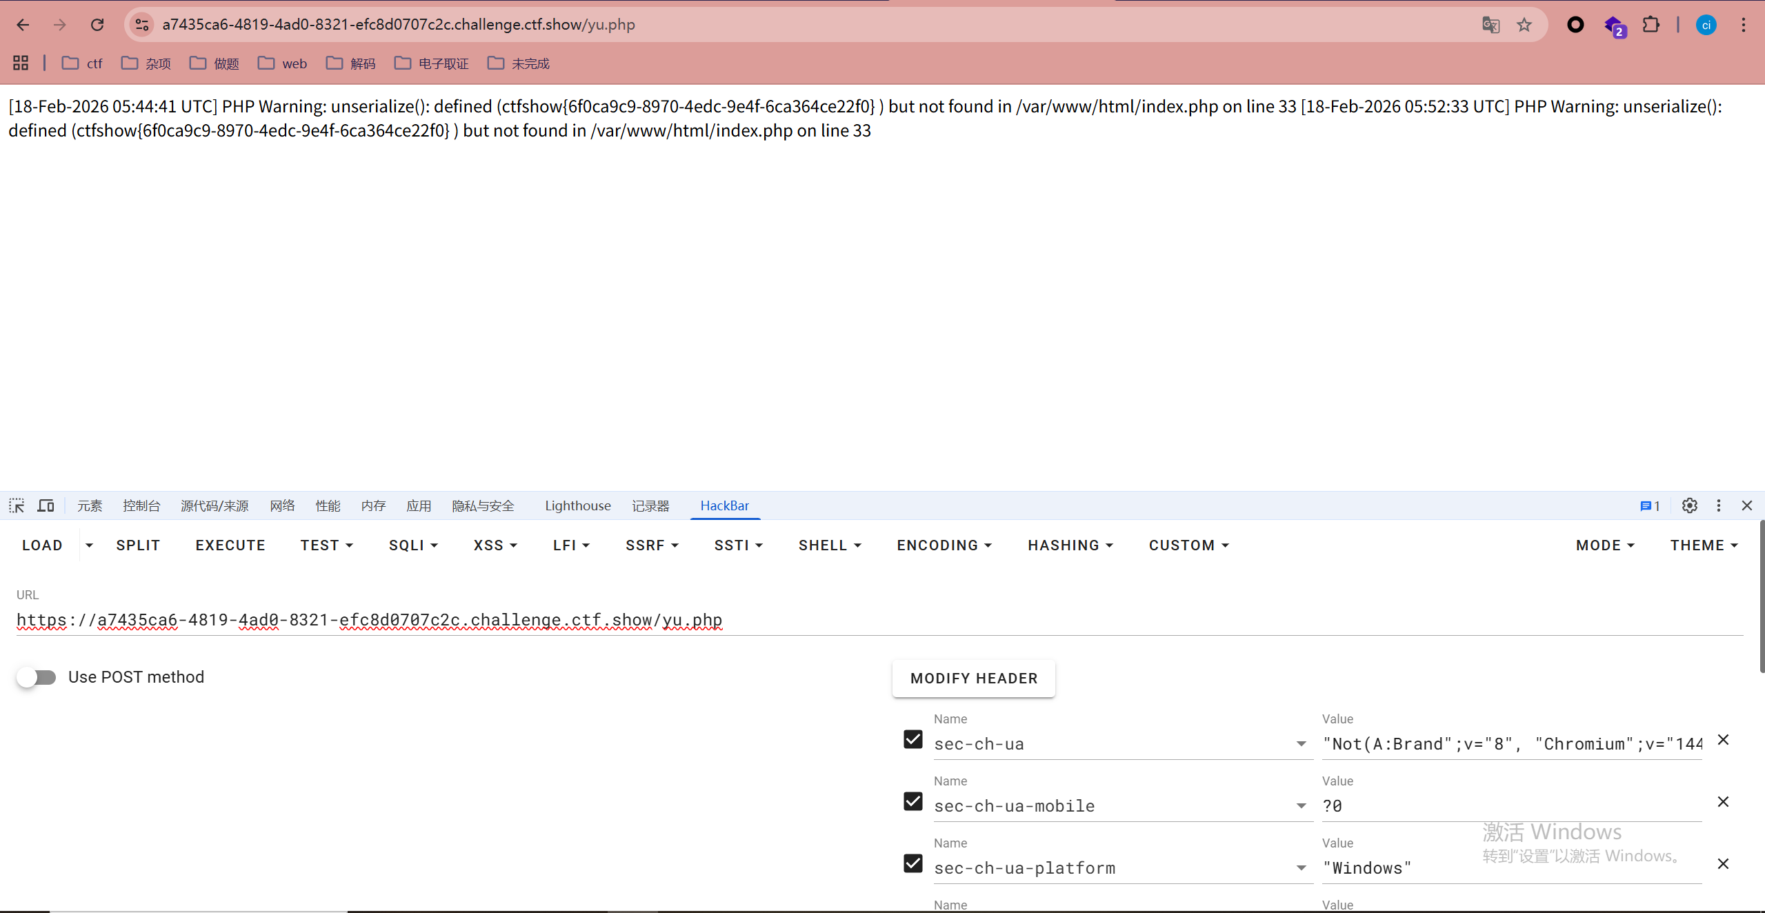1765x913 pixels.
Task: Open the ENCODING dropdown in HackBar
Action: pyautogui.click(x=944, y=545)
